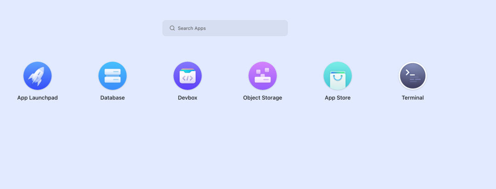Launch the Terminal prompt icon
This screenshot has height=189, width=496.
[x=412, y=76]
